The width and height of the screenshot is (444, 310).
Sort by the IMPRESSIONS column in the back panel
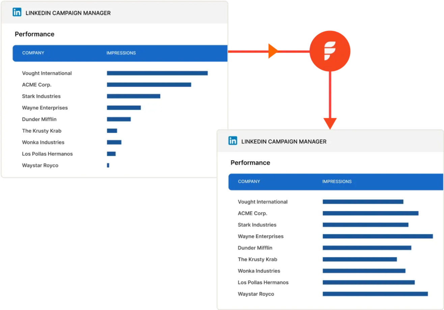pyautogui.click(x=121, y=53)
